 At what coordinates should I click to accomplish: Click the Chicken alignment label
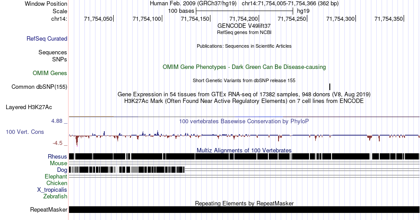click(57, 183)
